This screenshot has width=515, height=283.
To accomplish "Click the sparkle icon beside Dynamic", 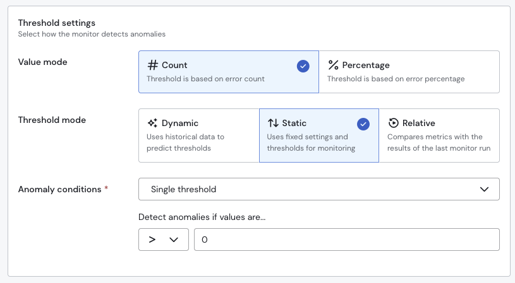I will pos(152,123).
